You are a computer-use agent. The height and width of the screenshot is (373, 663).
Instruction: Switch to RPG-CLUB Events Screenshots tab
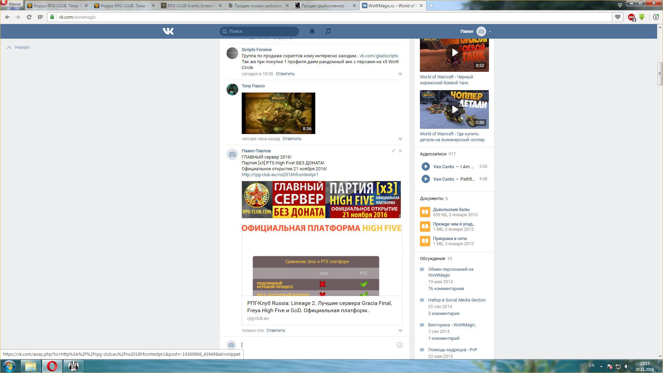point(191,6)
